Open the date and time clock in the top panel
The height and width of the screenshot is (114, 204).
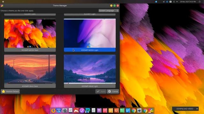(188, 2)
